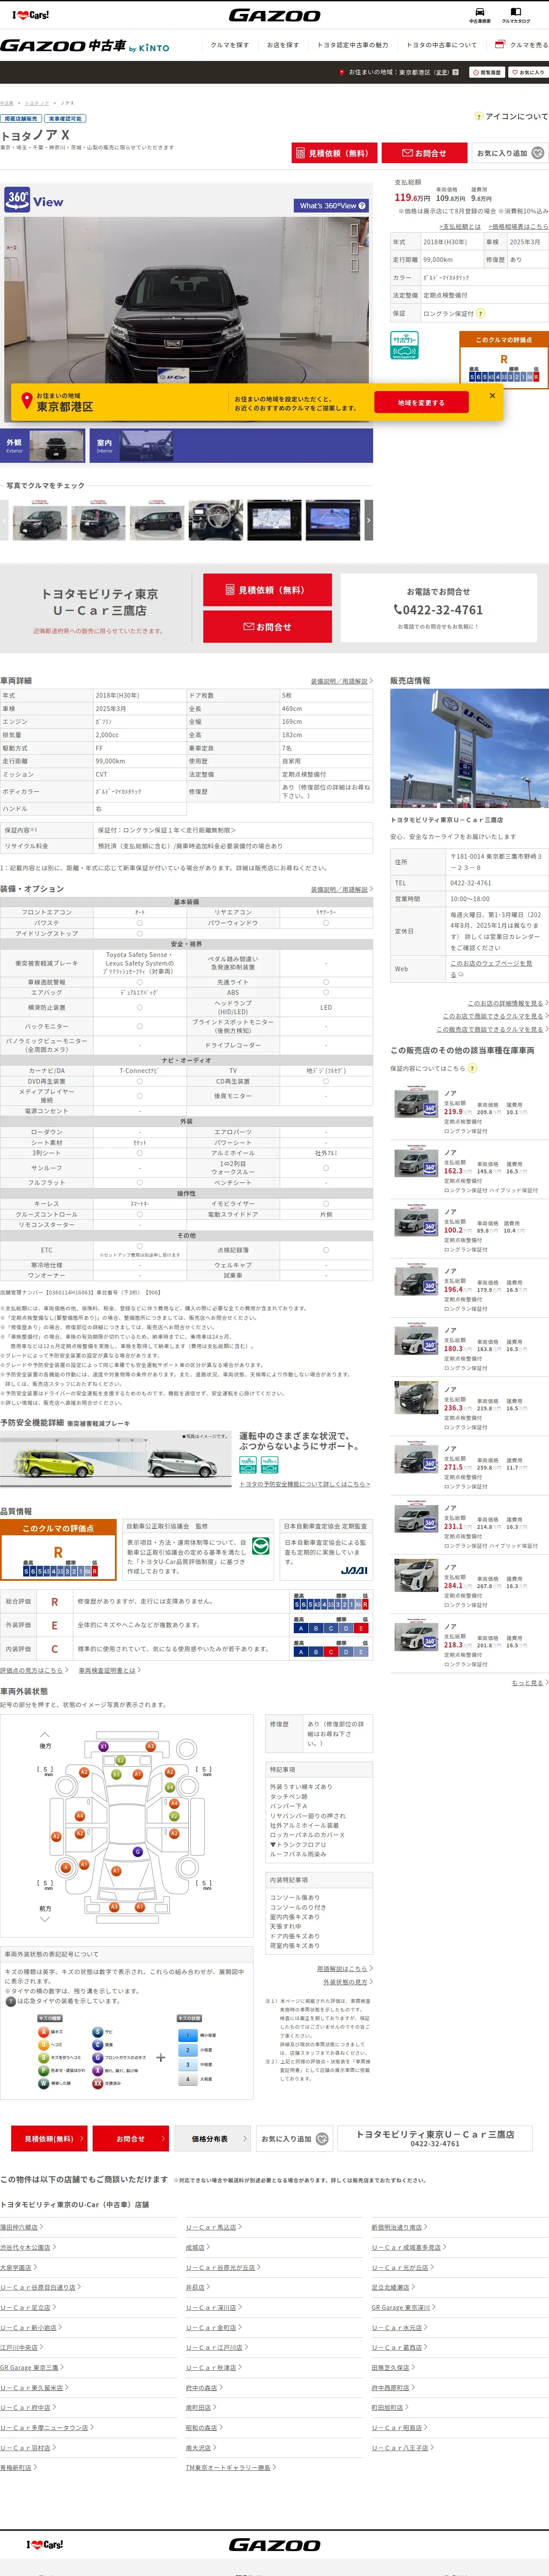
Task: Click the 360° View badge icon
Action: click(x=17, y=199)
